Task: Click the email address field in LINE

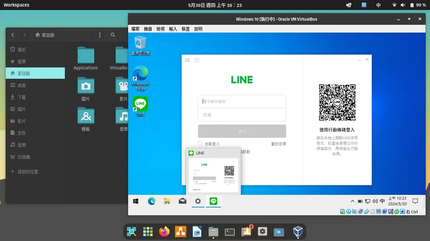Action: point(242,101)
